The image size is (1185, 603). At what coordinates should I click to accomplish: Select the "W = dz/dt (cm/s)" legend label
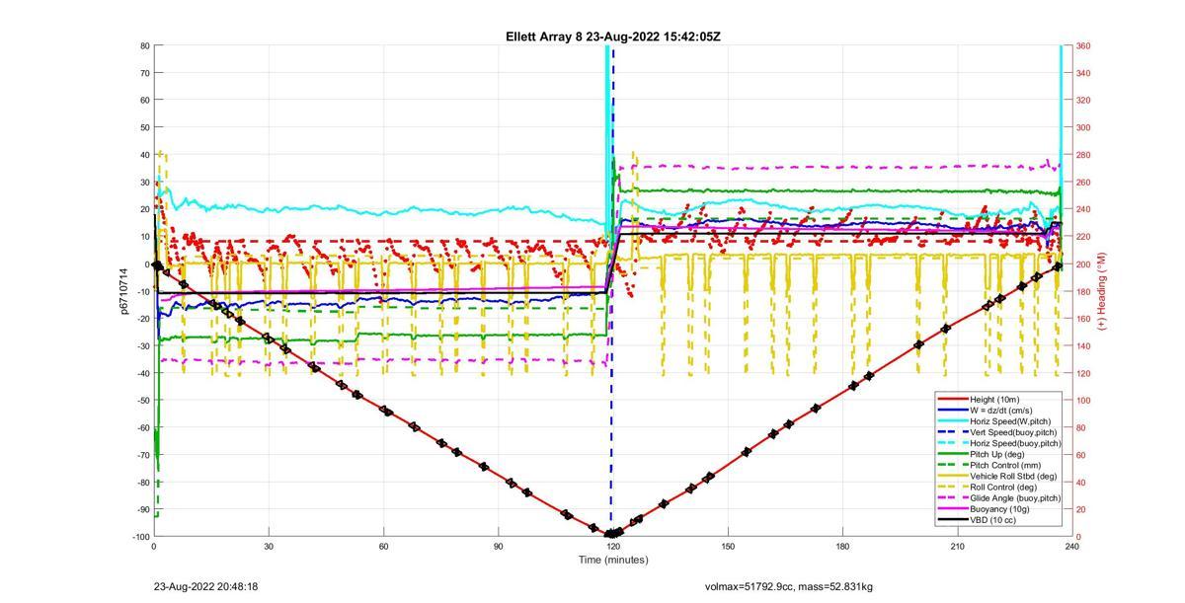tap(1002, 410)
